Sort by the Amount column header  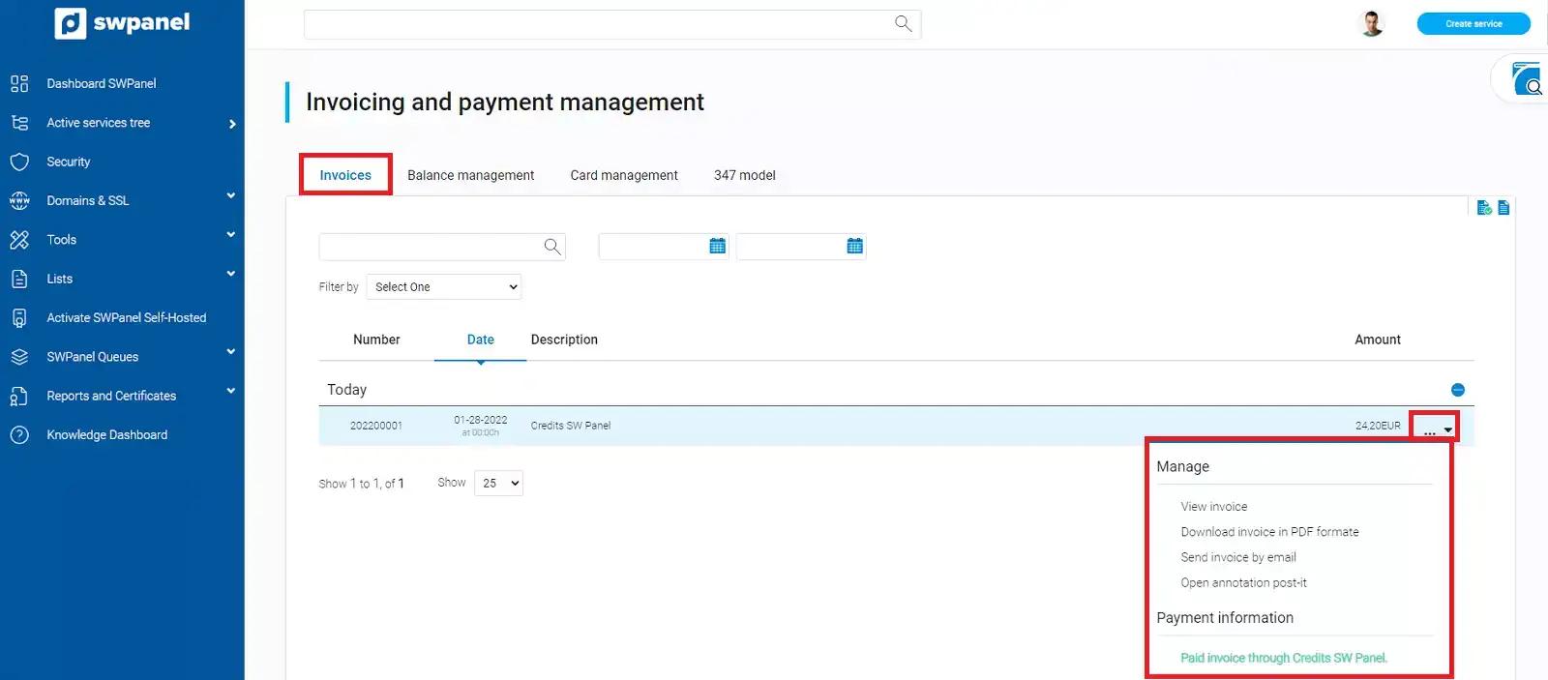click(1378, 340)
